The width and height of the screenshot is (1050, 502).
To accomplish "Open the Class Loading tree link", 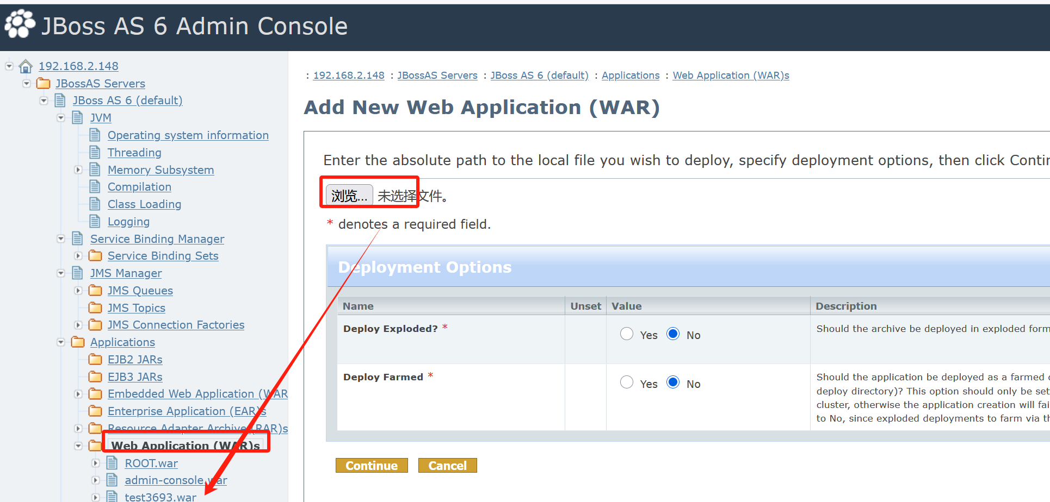I will pyautogui.click(x=144, y=204).
